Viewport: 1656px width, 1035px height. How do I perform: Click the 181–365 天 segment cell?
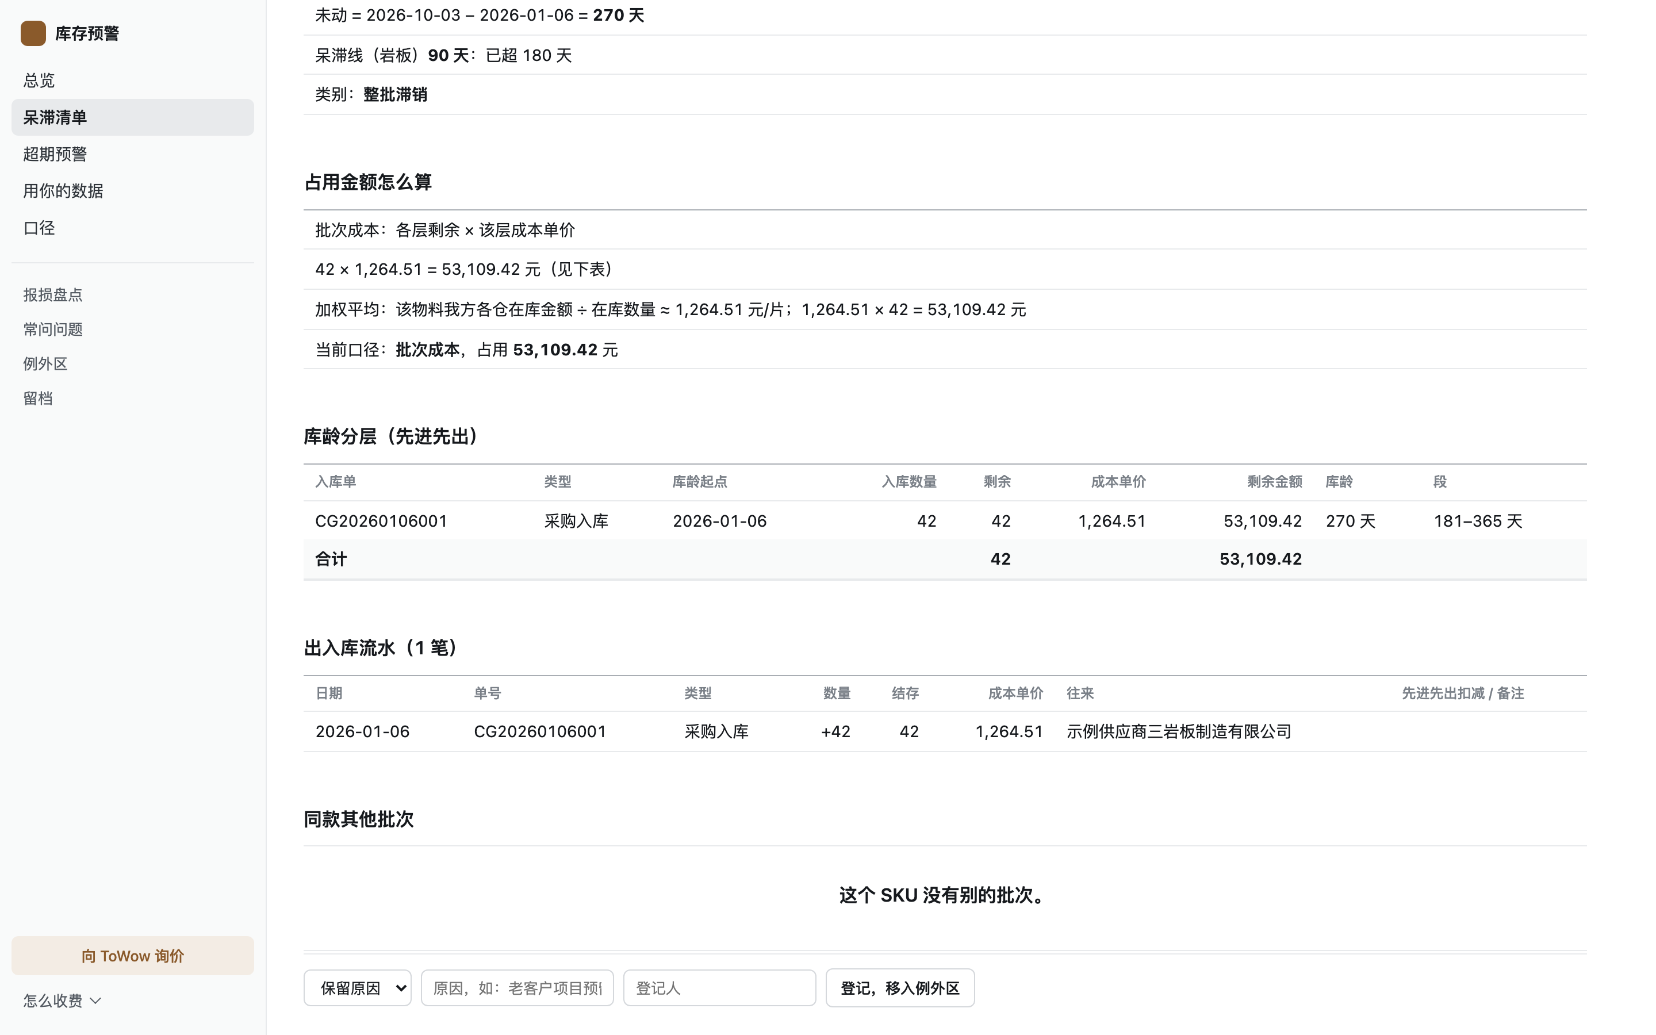point(1478,521)
